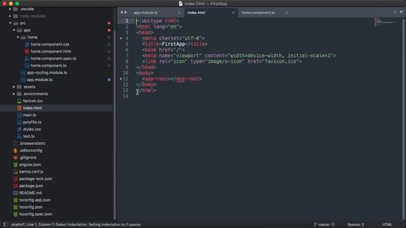Close the home.component.ts tab
The width and height of the screenshot is (406, 228).
coord(287,13)
